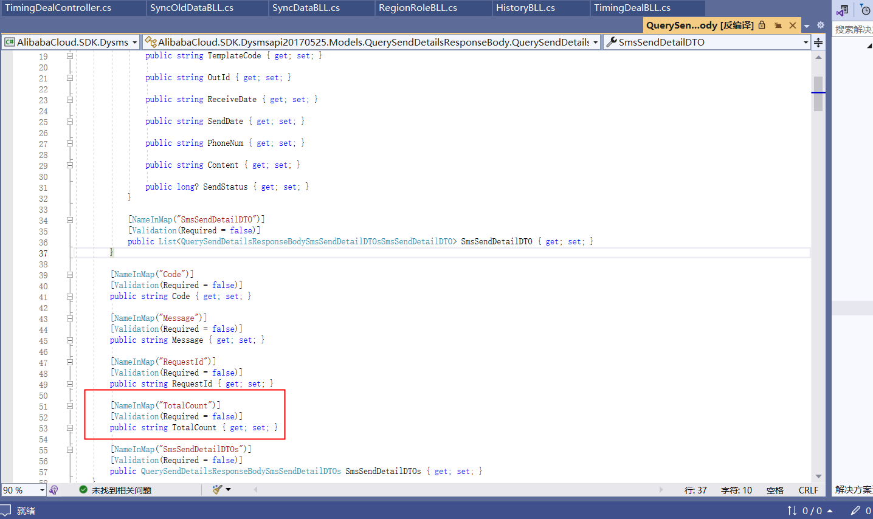Open the 90 % zoom level dropdown

coord(42,490)
